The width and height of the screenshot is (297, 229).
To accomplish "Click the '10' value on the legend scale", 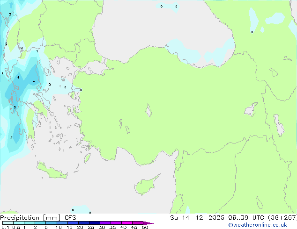I will coord(58,227).
